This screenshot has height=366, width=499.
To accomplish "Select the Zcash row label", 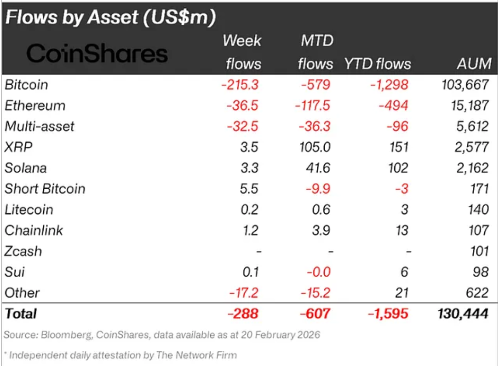I will point(23,251).
